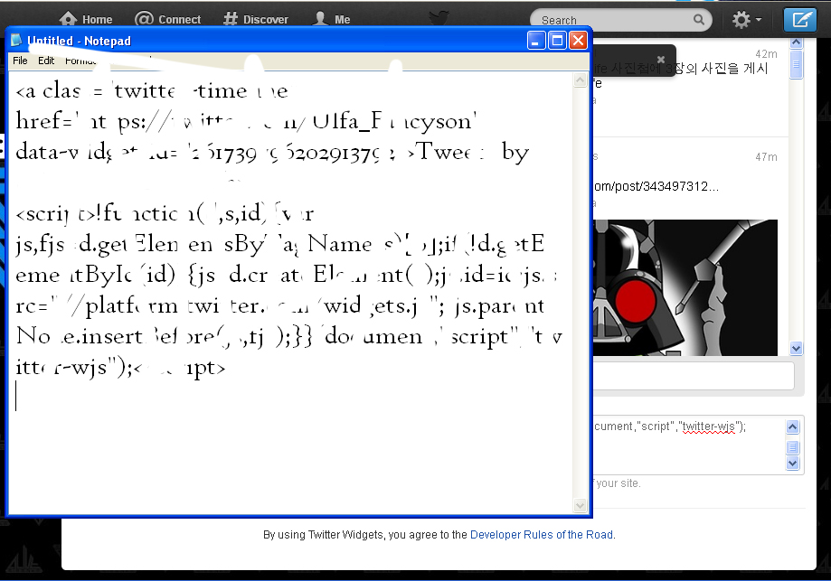Viewport: 831px width, 581px height.
Task: Open the om/post/343497312... link
Action: pos(656,186)
